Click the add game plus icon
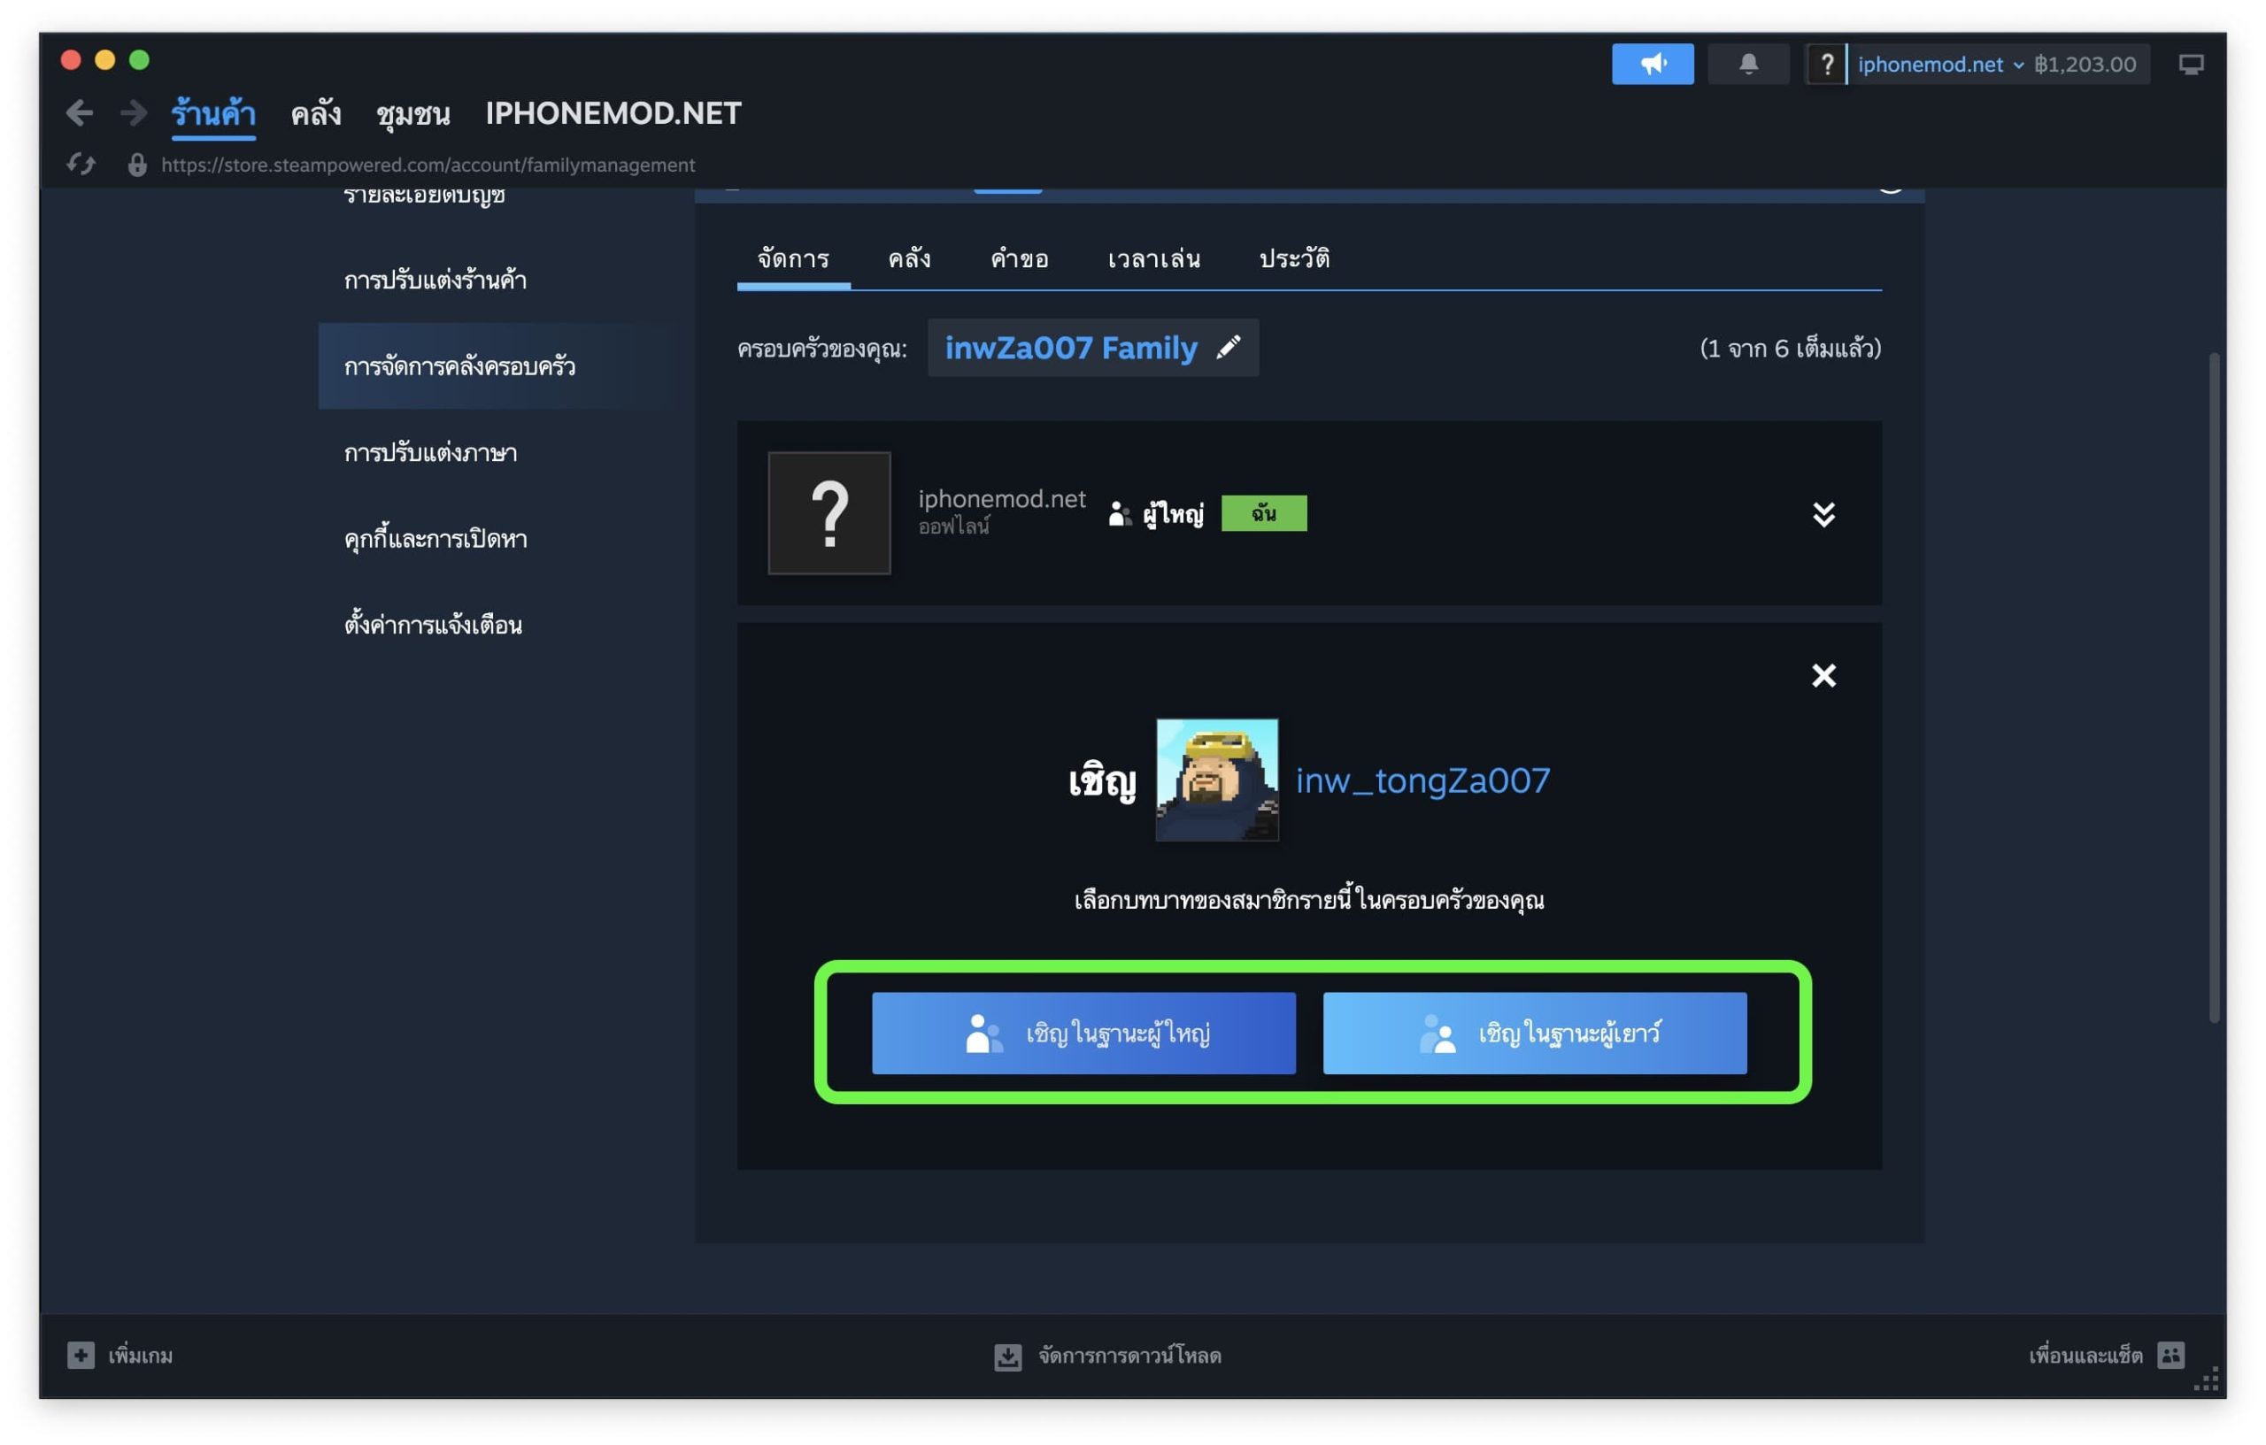 81,1355
